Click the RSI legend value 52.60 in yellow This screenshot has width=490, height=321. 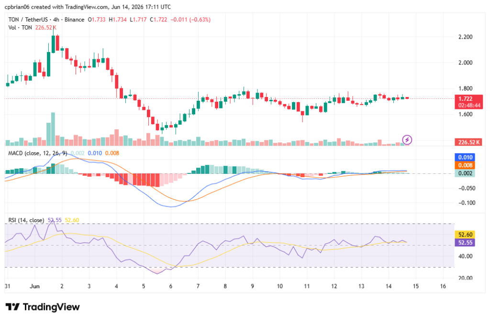pos(72,220)
